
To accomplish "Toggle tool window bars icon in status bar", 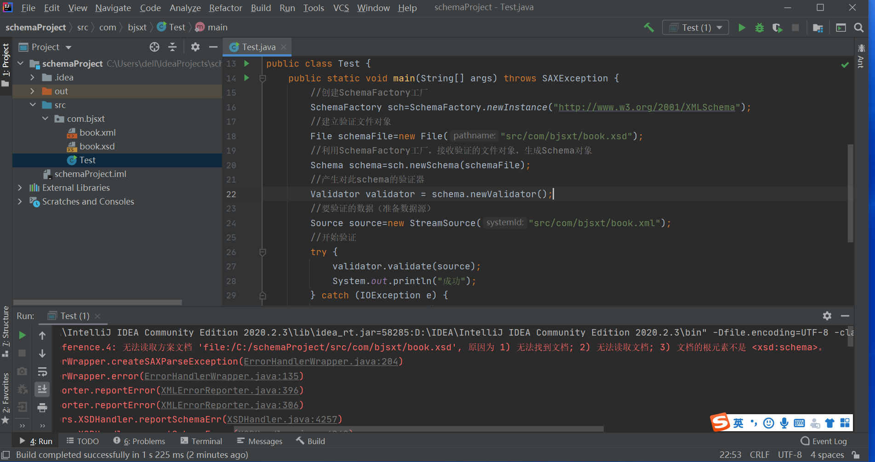I will pyautogui.click(x=6, y=455).
